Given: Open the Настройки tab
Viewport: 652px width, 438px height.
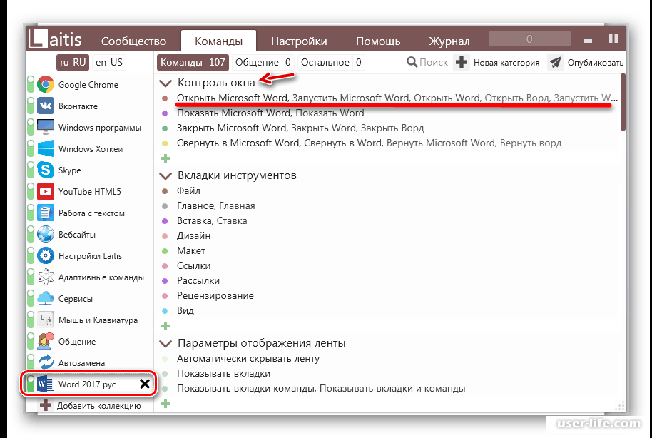Looking at the screenshot, I should [x=299, y=41].
